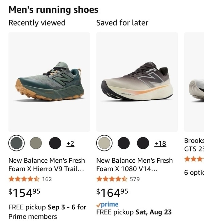This screenshot has height=222, width=204.
Task: Pick black color swatch for Hierro V9
Action: 55,143
